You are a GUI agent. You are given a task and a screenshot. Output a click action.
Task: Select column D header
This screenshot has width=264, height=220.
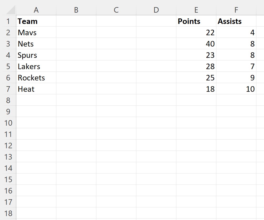pyautogui.click(x=156, y=10)
